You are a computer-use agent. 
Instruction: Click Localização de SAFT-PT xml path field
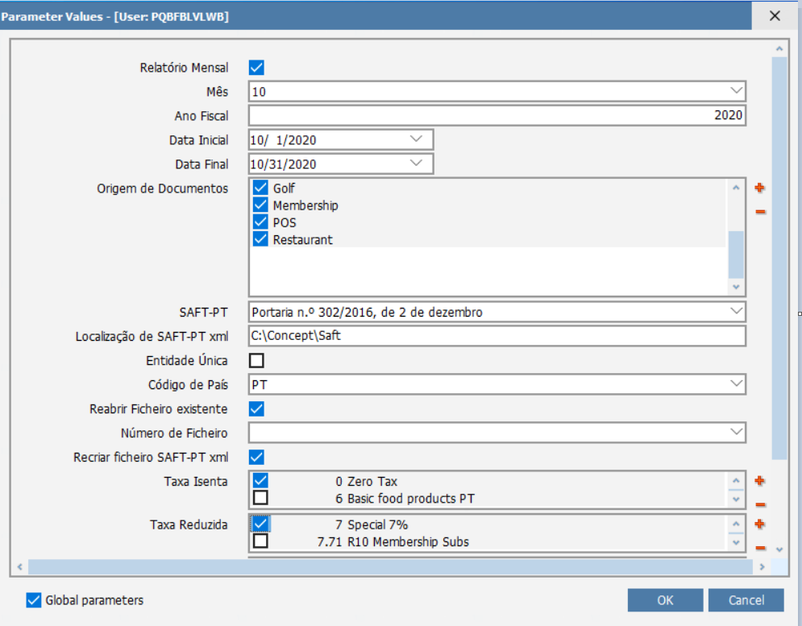497,335
